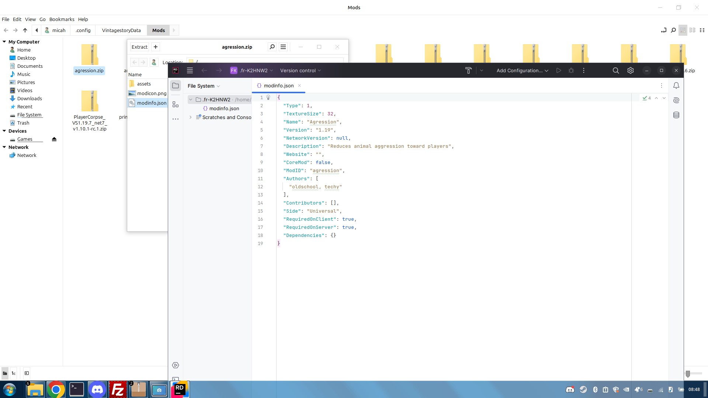The width and height of the screenshot is (708, 398).
Task: Open the Database tool window icon
Action: click(676, 115)
